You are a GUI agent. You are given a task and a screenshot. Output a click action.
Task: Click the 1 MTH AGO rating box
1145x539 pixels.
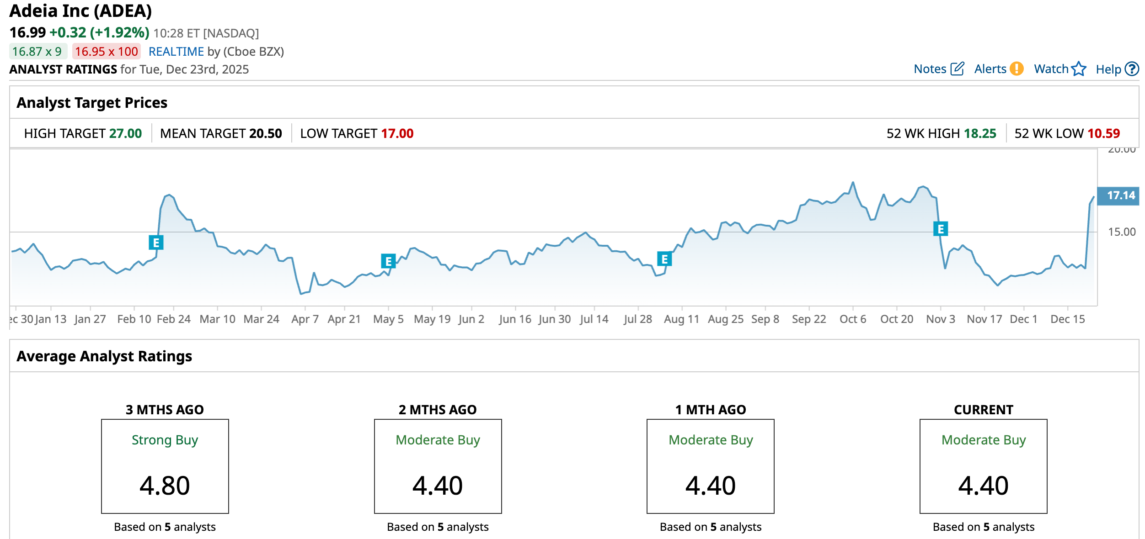coord(710,466)
